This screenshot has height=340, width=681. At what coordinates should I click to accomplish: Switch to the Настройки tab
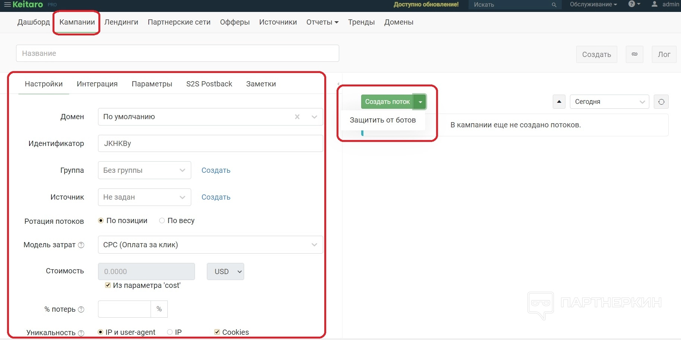tap(44, 84)
